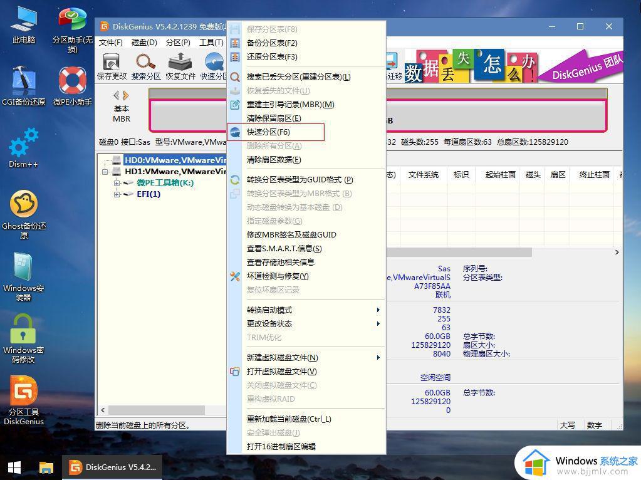The height and width of the screenshot is (480, 641).
Task: Open Windows Start button
Action: point(14,467)
